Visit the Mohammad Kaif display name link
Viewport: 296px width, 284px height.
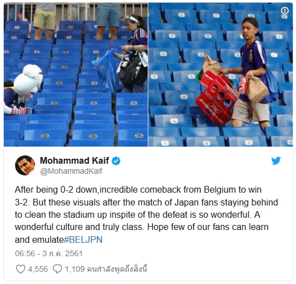[x=75, y=161]
